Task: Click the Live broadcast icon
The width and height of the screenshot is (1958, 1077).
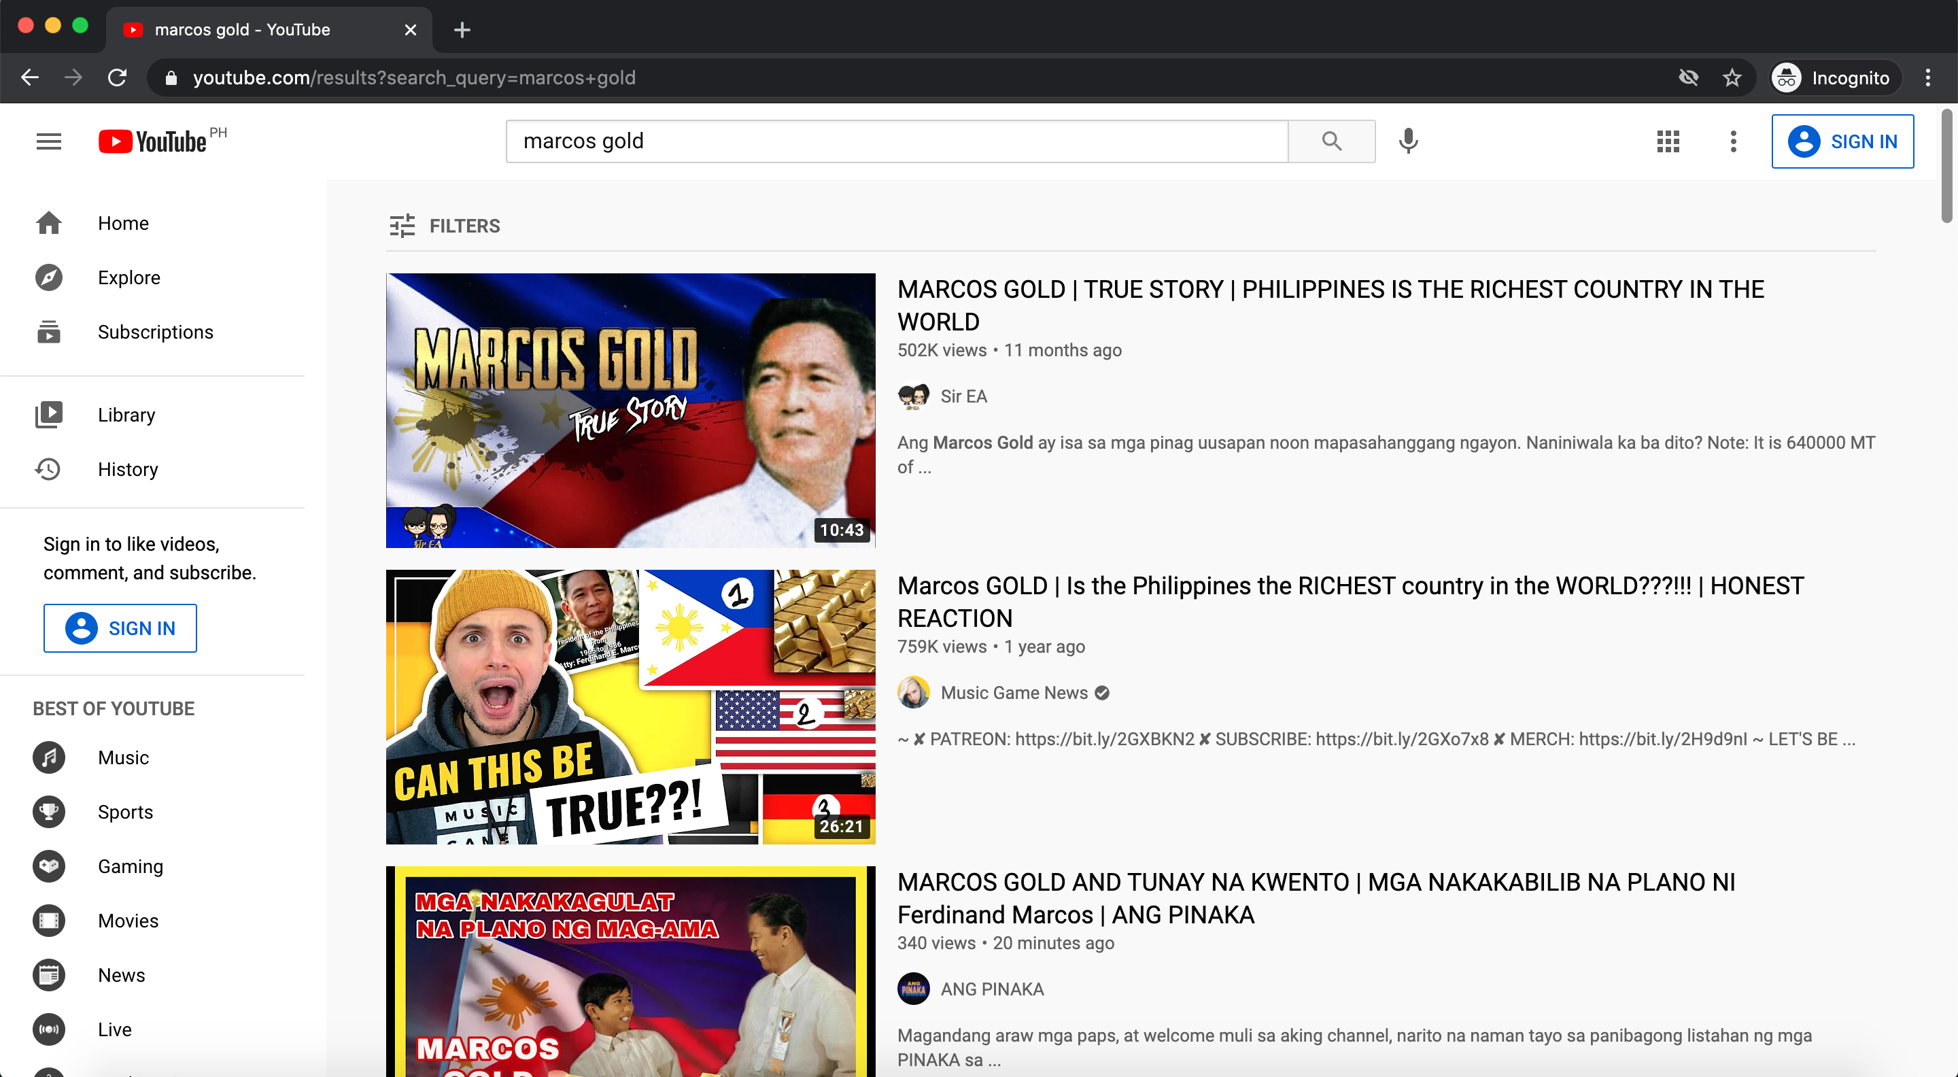Action: 49,1029
